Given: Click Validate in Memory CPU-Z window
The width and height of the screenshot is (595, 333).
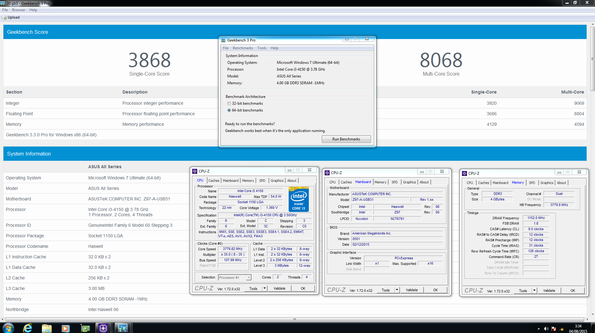Looking at the screenshot, I should click(x=549, y=291).
